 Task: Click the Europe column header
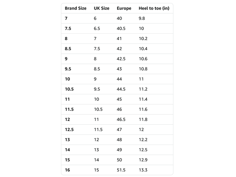pyautogui.click(x=124, y=8)
